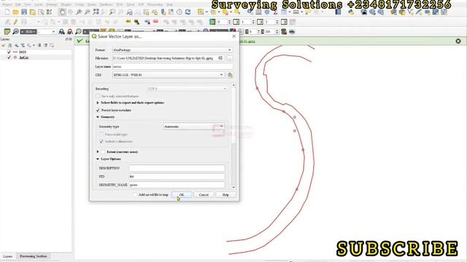The image size is (467, 262).
Task: Click OK in Save Vector Layer dialog
Action: coord(182,195)
